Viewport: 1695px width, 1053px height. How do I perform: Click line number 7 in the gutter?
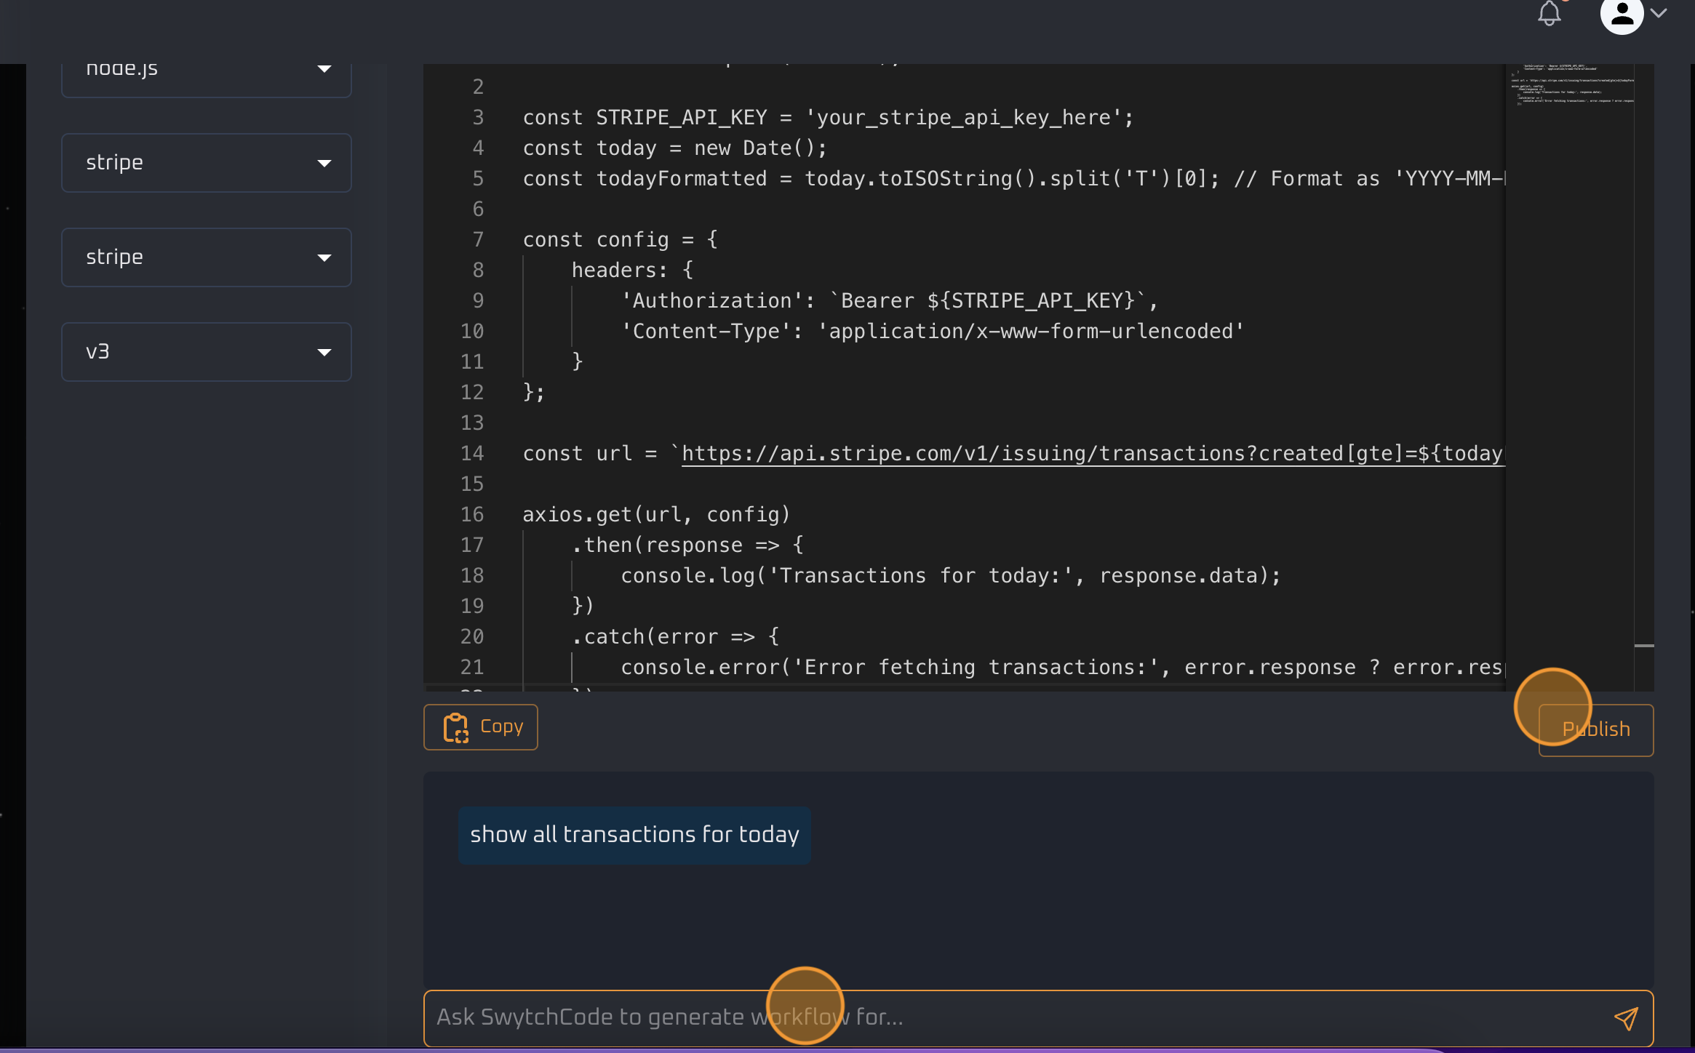click(478, 240)
